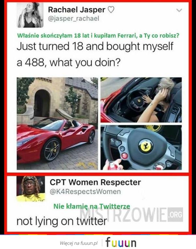Viewport: 196px width, 249px height.
Task: Click Rachael Jasper's profile avatar
Action: click(x=30, y=15)
